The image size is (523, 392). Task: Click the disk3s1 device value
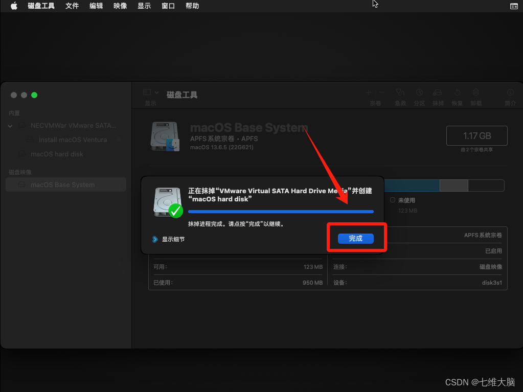click(492, 283)
